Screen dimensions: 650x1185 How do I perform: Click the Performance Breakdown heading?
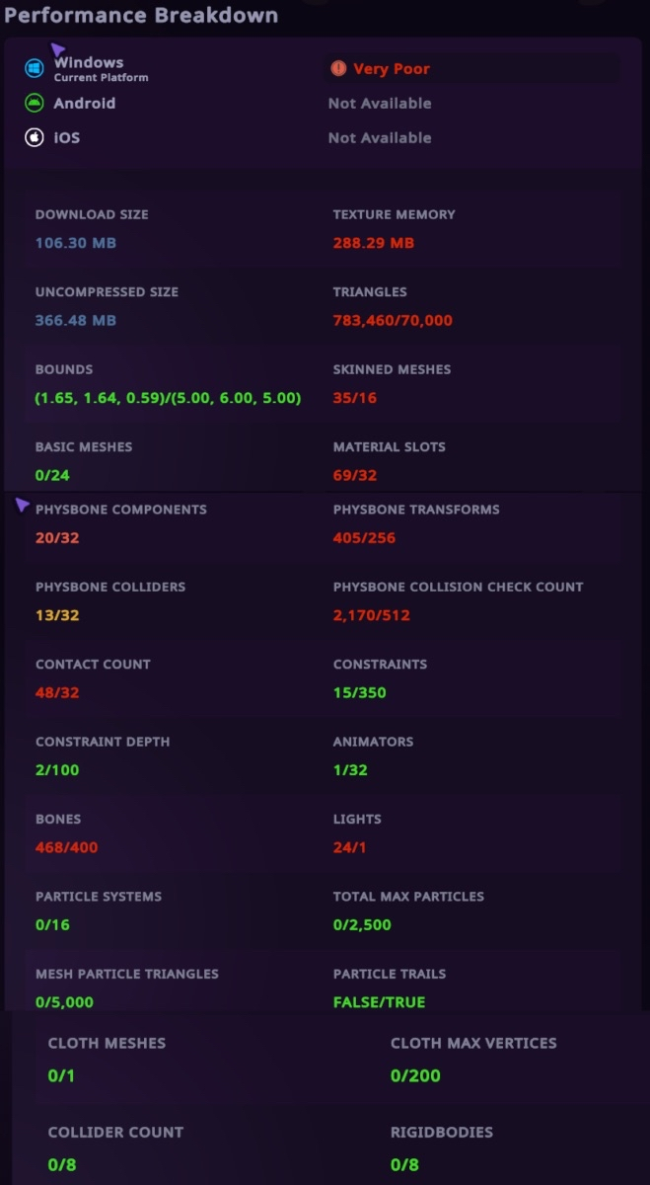click(141, 16)
